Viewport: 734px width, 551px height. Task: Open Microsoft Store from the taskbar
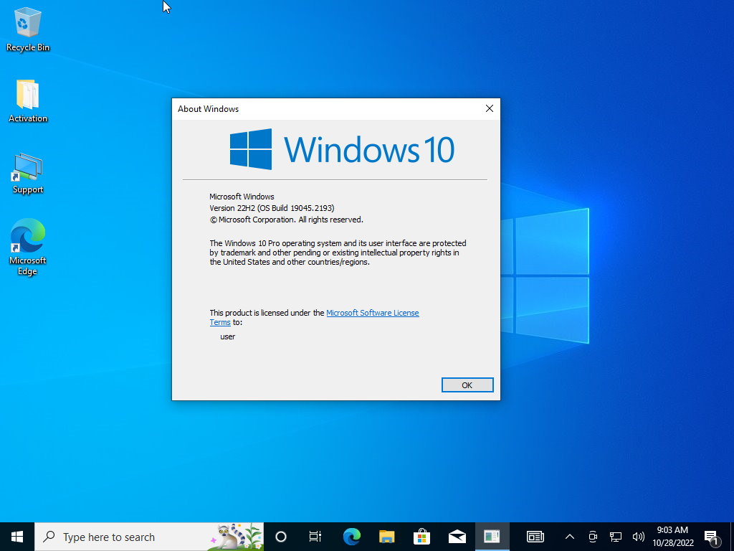pyautogui.click(x=421, y=537)
